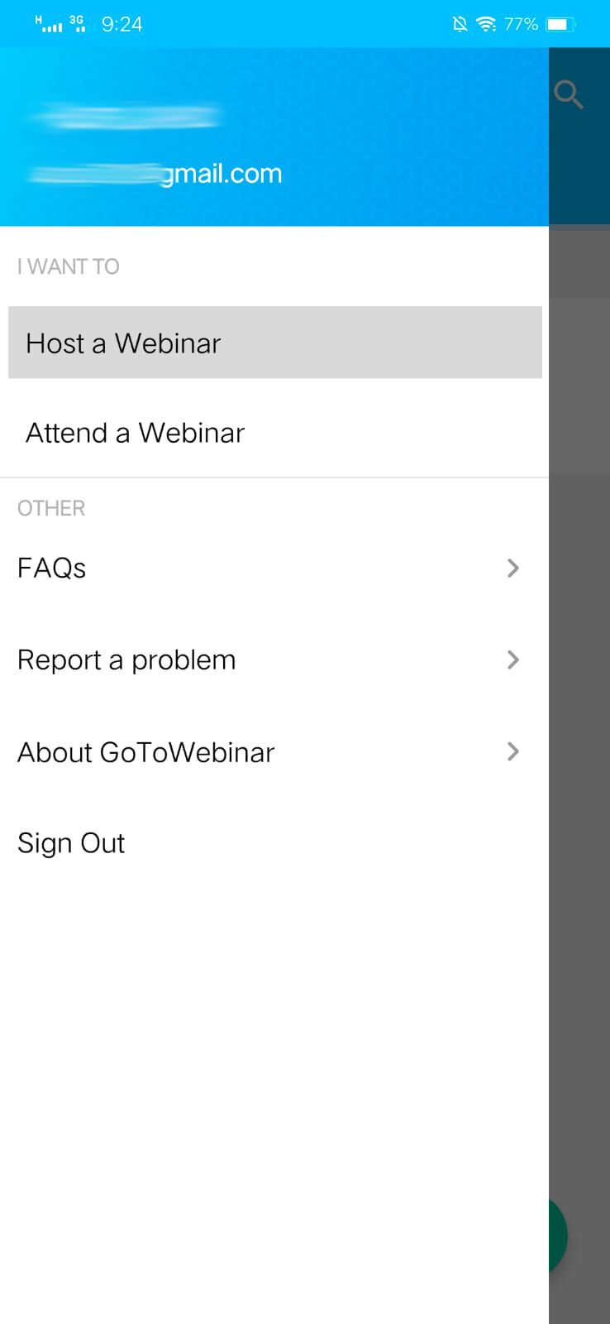Tap the 3G network indicator
The height and width of the screenshot is (1324, 610).
click(78, 23)
